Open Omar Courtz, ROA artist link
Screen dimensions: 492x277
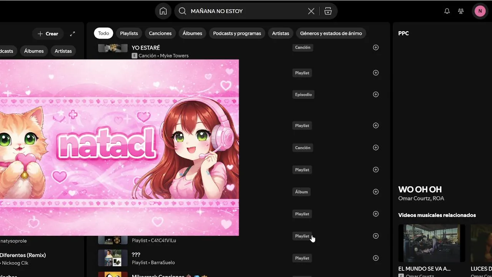click(x=421, y=199)
